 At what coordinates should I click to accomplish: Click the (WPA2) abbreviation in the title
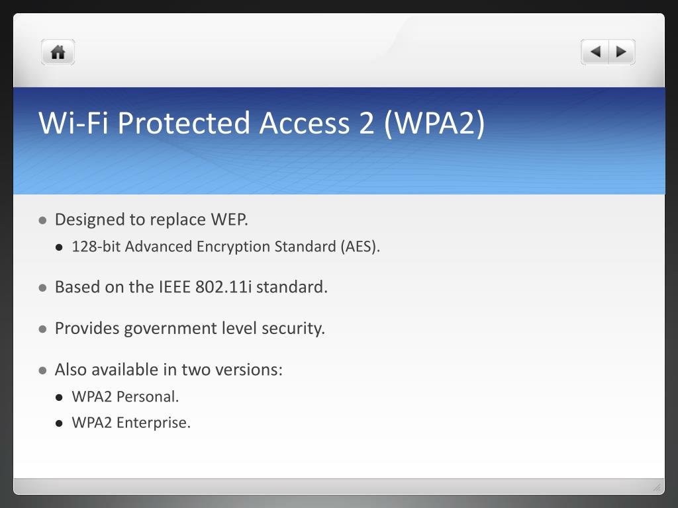(x=434, y=124)
